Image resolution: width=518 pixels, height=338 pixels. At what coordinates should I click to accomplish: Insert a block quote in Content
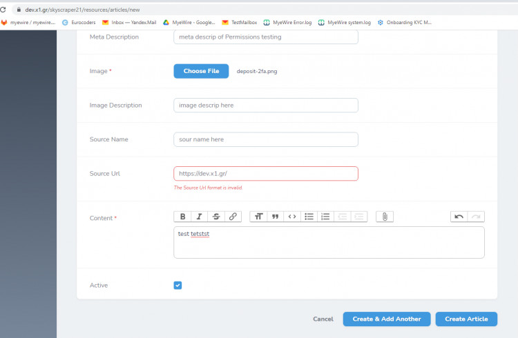click(x=275, y=217)
